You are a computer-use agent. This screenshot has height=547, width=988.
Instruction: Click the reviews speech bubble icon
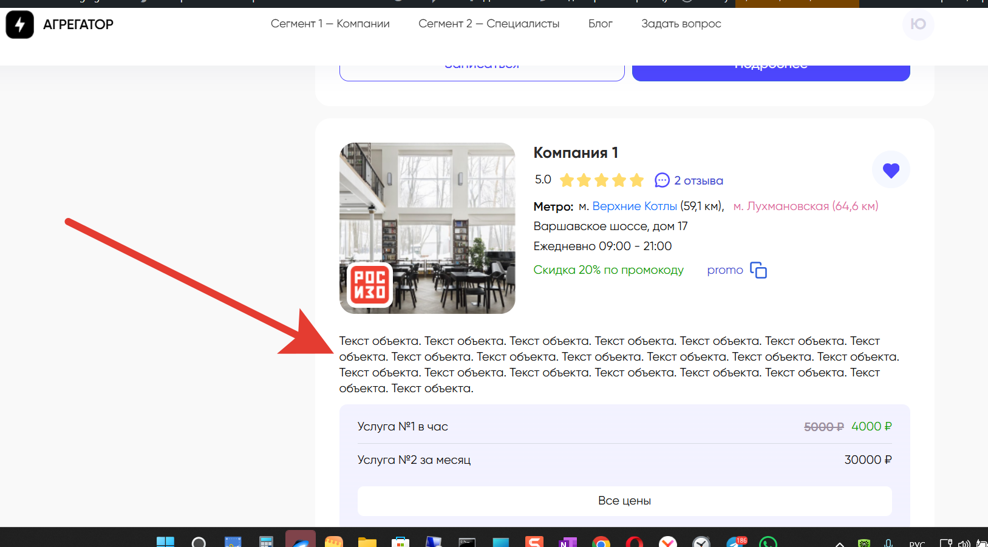(661, 180)
